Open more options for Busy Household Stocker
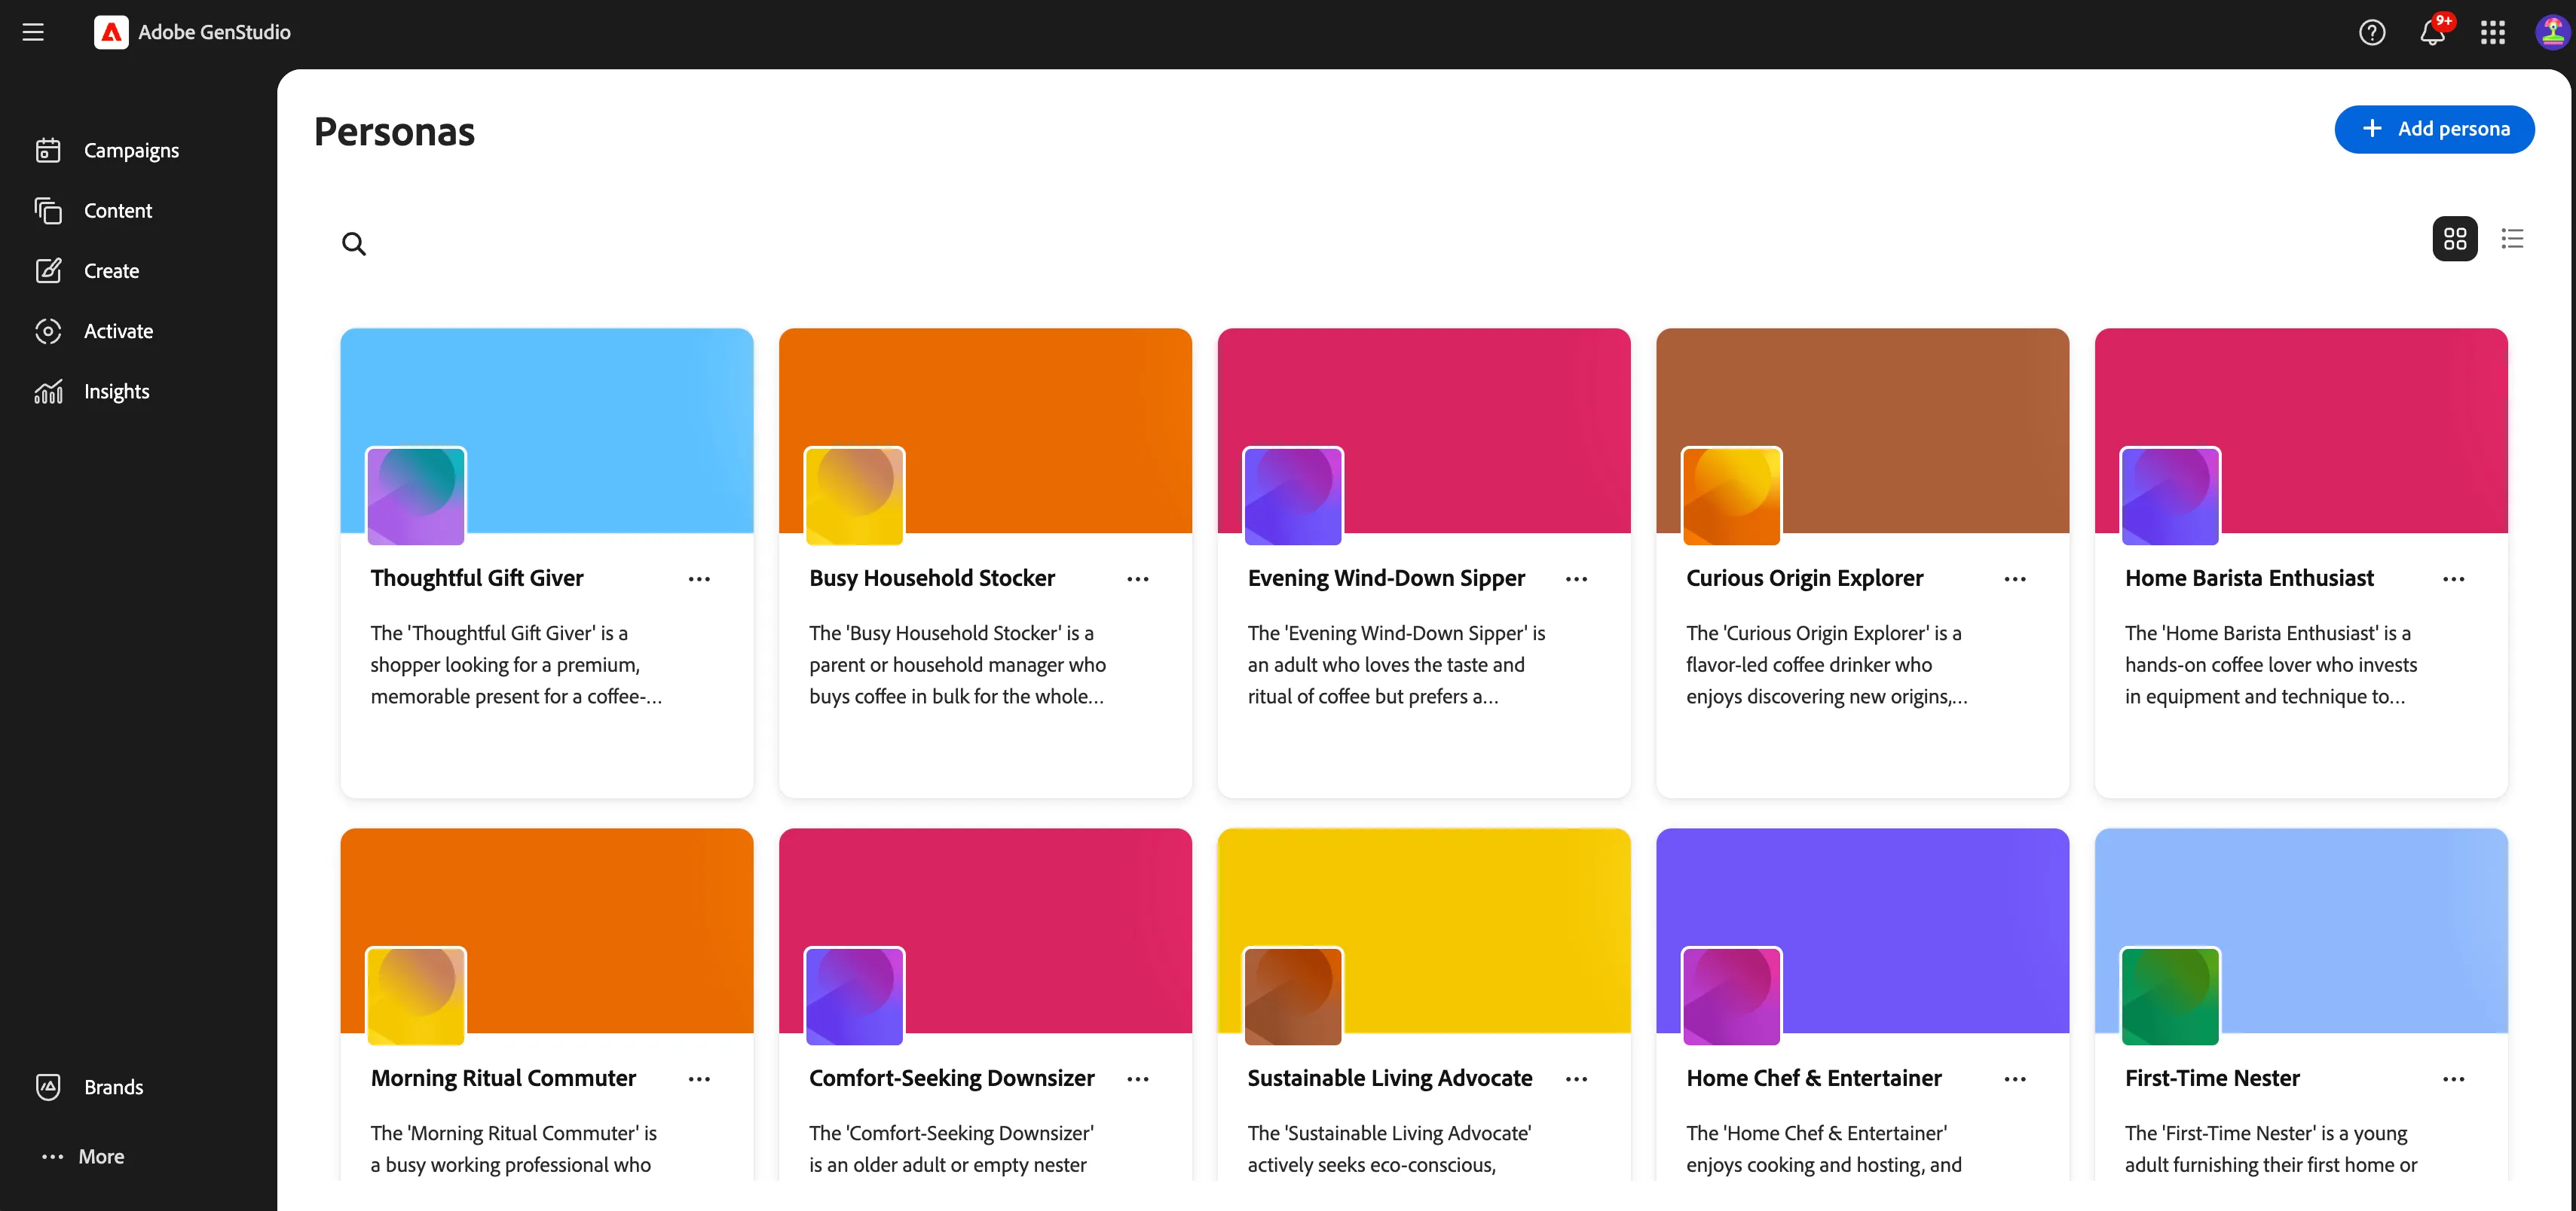This screenshot has height=1211, width=2576. point(1138,580)
